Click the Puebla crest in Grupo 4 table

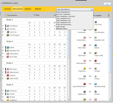click(8, 94)
